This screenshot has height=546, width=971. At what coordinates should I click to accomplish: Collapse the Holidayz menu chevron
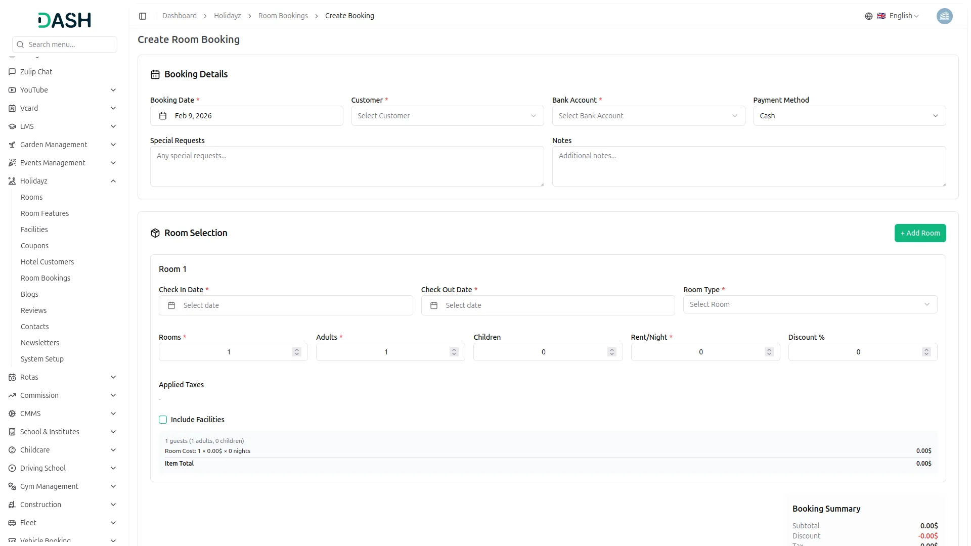pos(113,181)
